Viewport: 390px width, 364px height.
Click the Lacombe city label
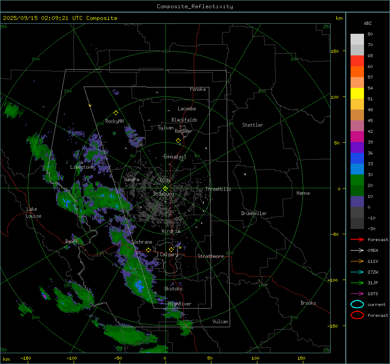[187, 109]
